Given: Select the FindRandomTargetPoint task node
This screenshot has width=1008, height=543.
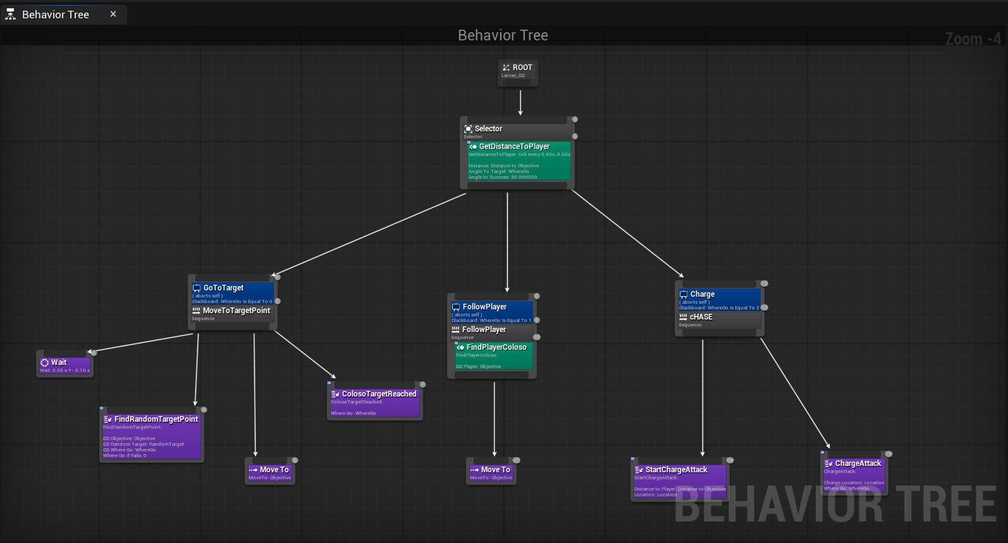Looking at the screenshot, I should click(x=151, y=436).
